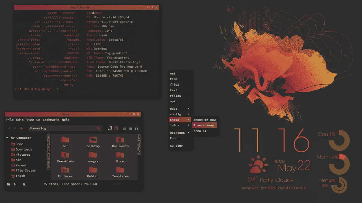Choose 'shoot me now' screenshot option
This screenshot has height=203, width=362.
pyautogui.click(x=205, y=120)
